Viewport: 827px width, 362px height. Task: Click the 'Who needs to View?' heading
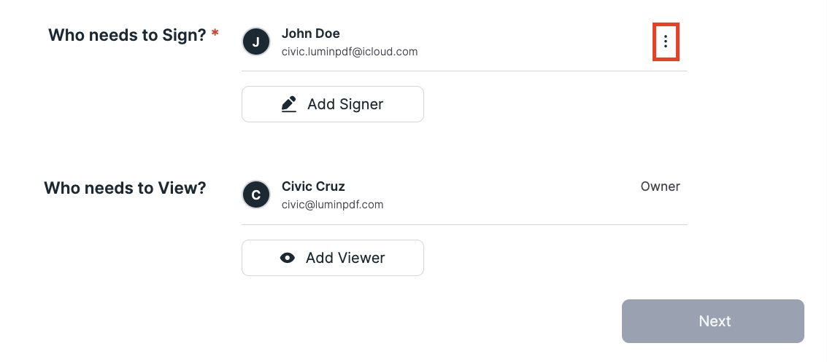pyautogui.click(x=125, y=188)
